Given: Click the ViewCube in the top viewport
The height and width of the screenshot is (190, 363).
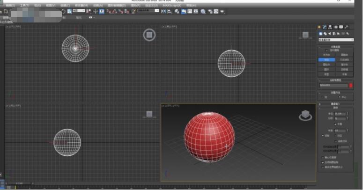Looking at the screenshot, I should click(x=149, y=35).
